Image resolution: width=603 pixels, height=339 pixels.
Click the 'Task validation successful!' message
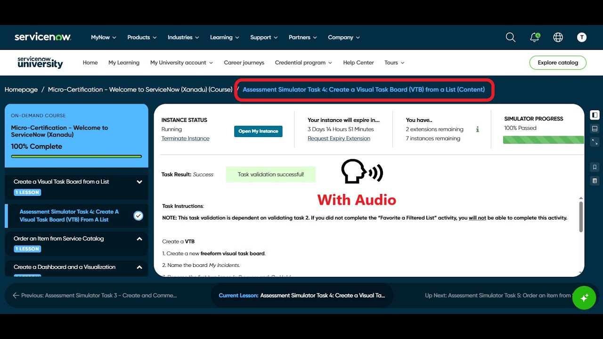[x=271, y=174]
